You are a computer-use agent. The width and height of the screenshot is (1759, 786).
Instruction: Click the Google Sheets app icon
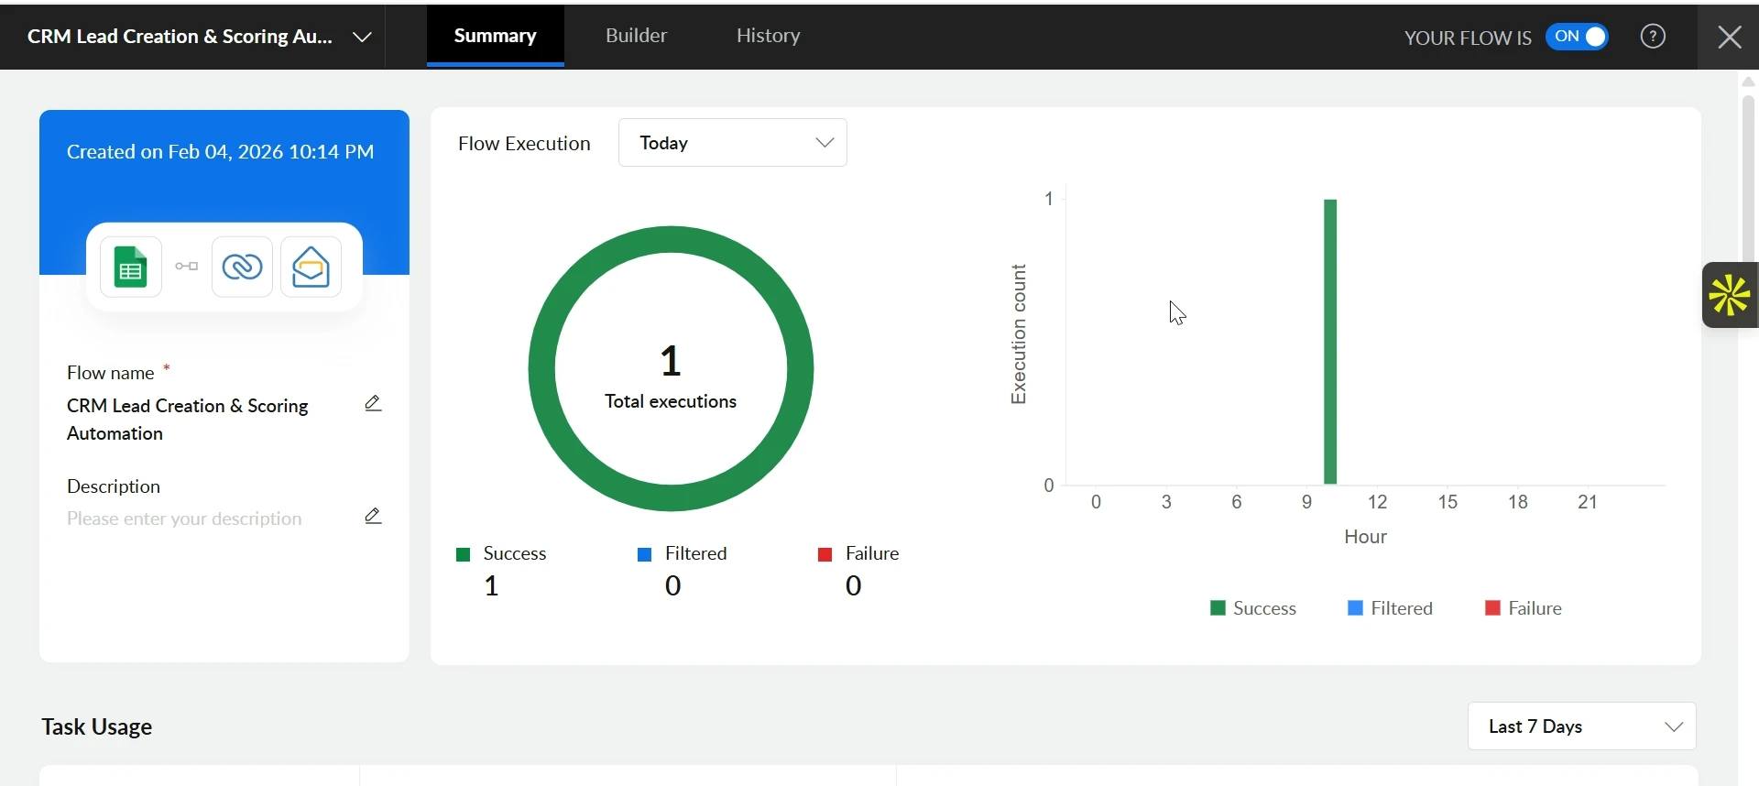[131, 267]
